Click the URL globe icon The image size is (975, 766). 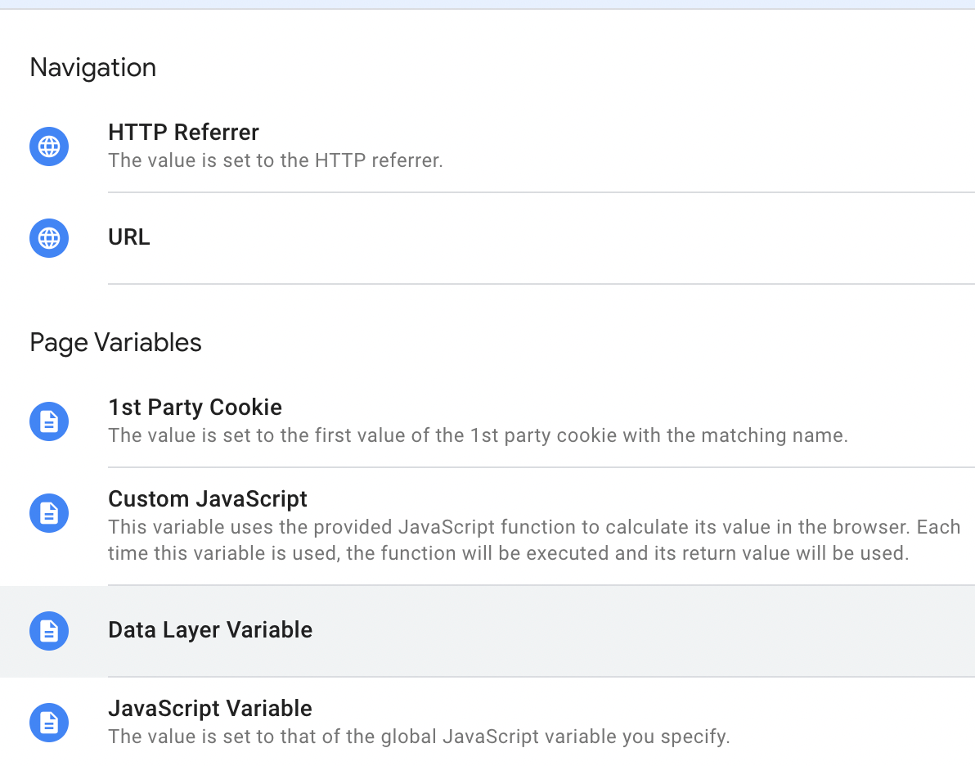[49, 238]
